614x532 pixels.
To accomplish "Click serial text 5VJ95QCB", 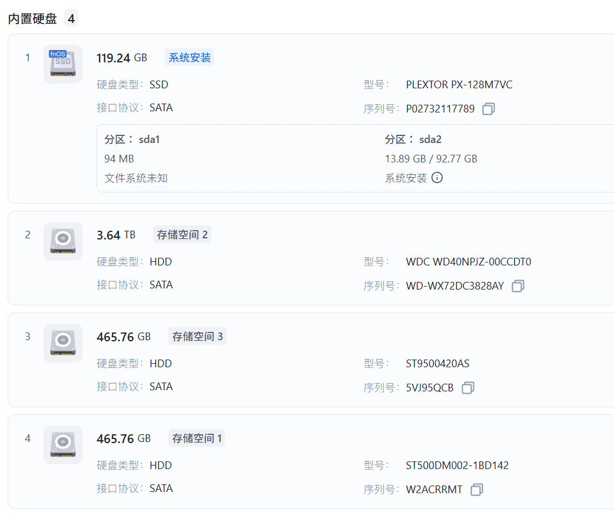I will coord(430,388).
